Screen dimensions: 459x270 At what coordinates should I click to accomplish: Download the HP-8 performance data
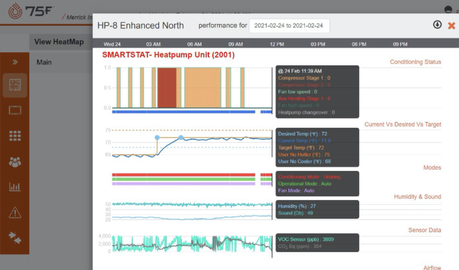[437, 25]
